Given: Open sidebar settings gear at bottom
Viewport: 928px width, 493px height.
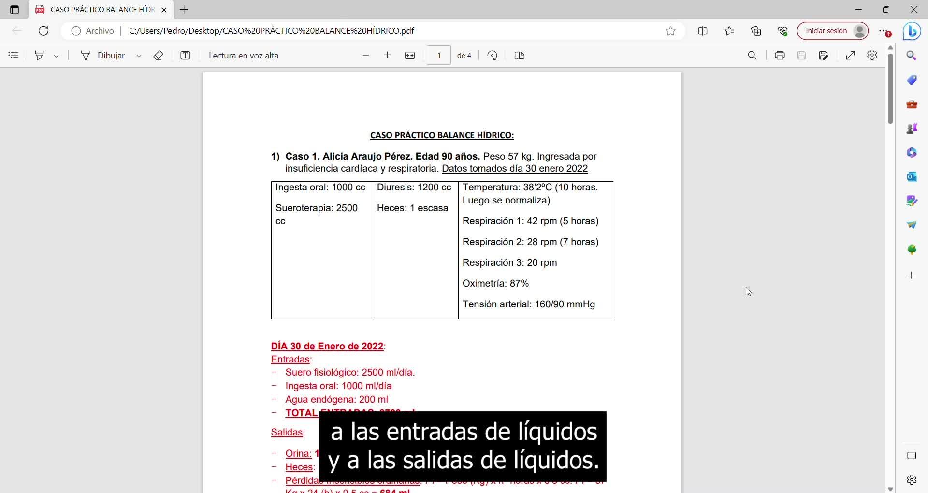Looking at the screenshot, I should (x=912, y=480).
